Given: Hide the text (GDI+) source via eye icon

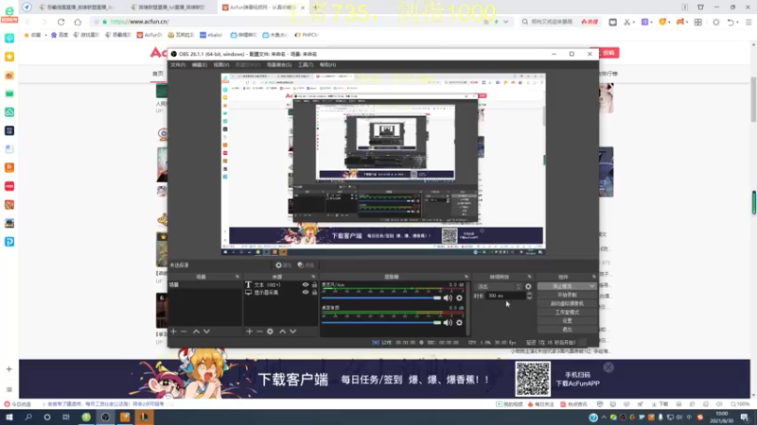Looking at the screenshot, I should [x=305, y=285].
